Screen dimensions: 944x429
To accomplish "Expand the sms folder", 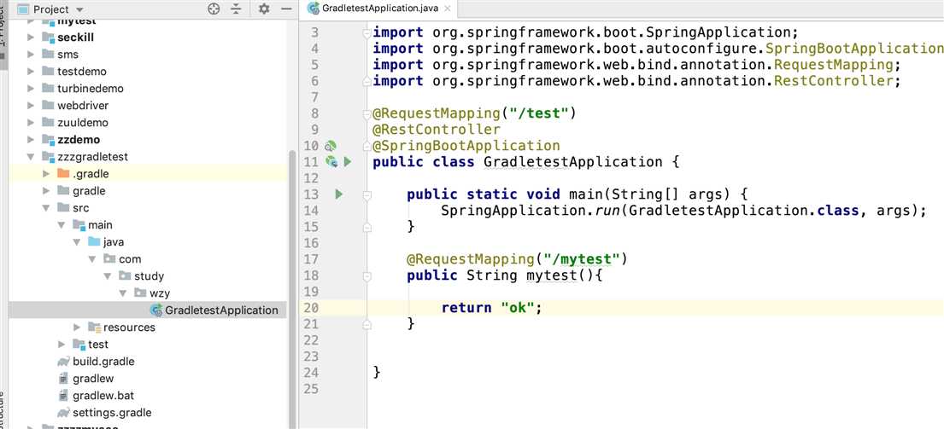I will pyautogui.click(x=31, y=54).
